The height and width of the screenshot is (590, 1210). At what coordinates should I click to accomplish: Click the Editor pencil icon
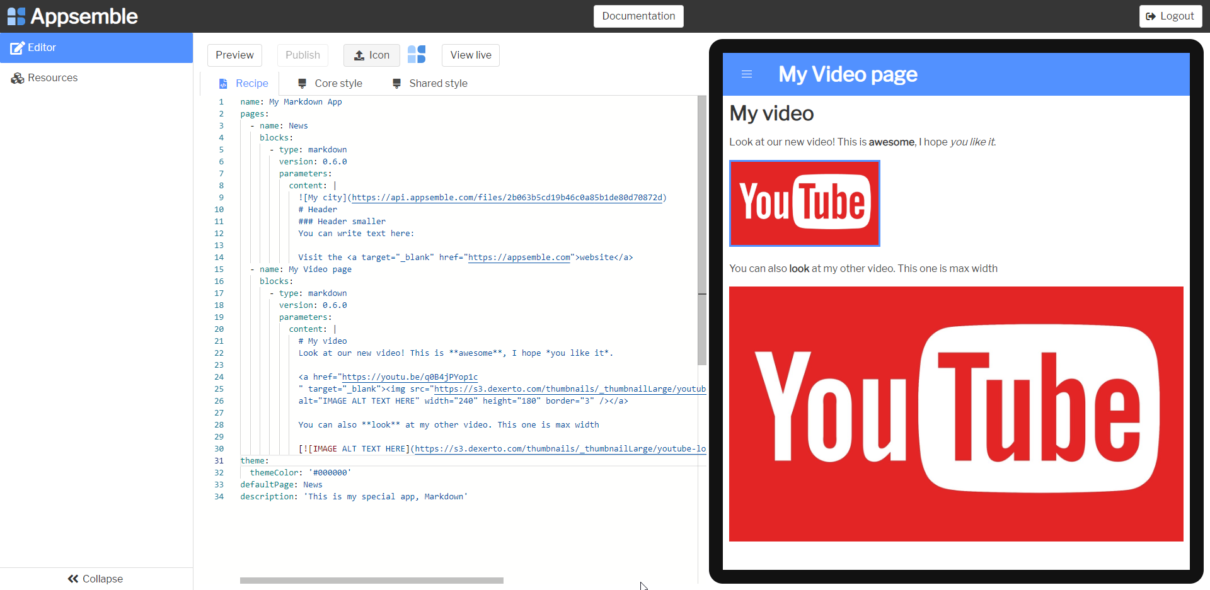pos(17,48)
